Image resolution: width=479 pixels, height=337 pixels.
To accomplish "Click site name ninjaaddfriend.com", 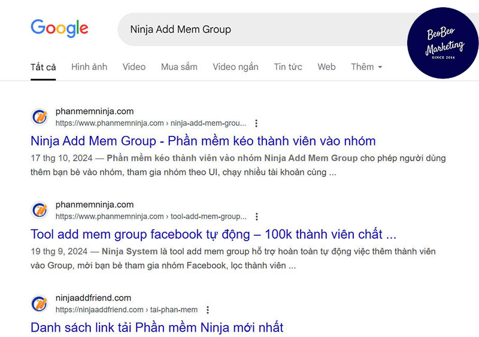I will (x=93, y=297).
